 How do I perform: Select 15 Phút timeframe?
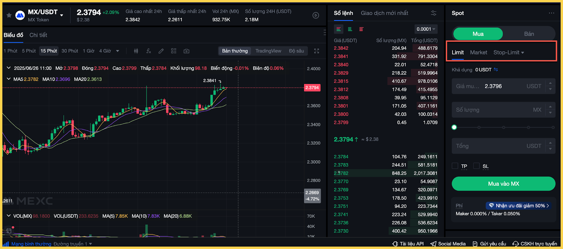click(49, 51)
